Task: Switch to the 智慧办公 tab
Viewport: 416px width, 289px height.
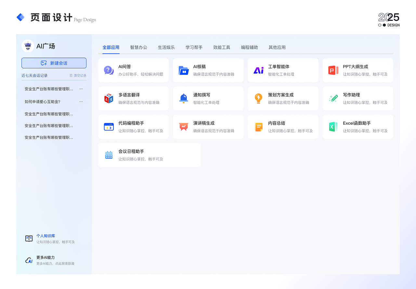Action: coord(138,48)
